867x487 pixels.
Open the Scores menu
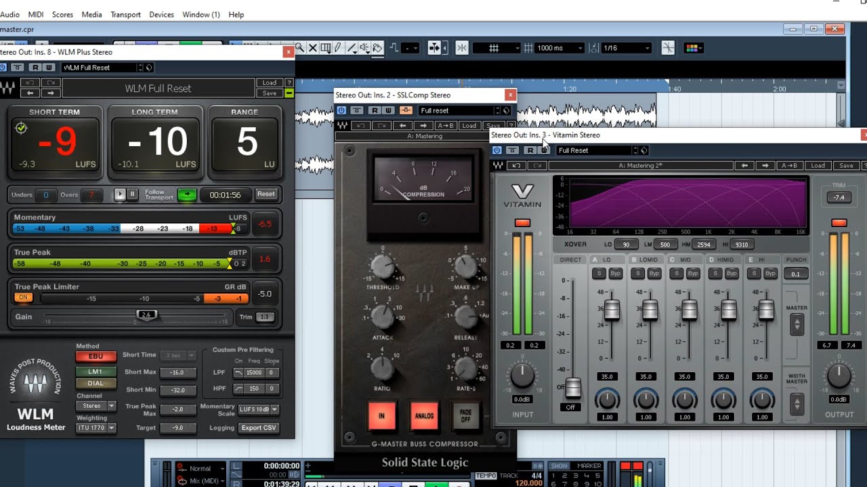[62, 14]
